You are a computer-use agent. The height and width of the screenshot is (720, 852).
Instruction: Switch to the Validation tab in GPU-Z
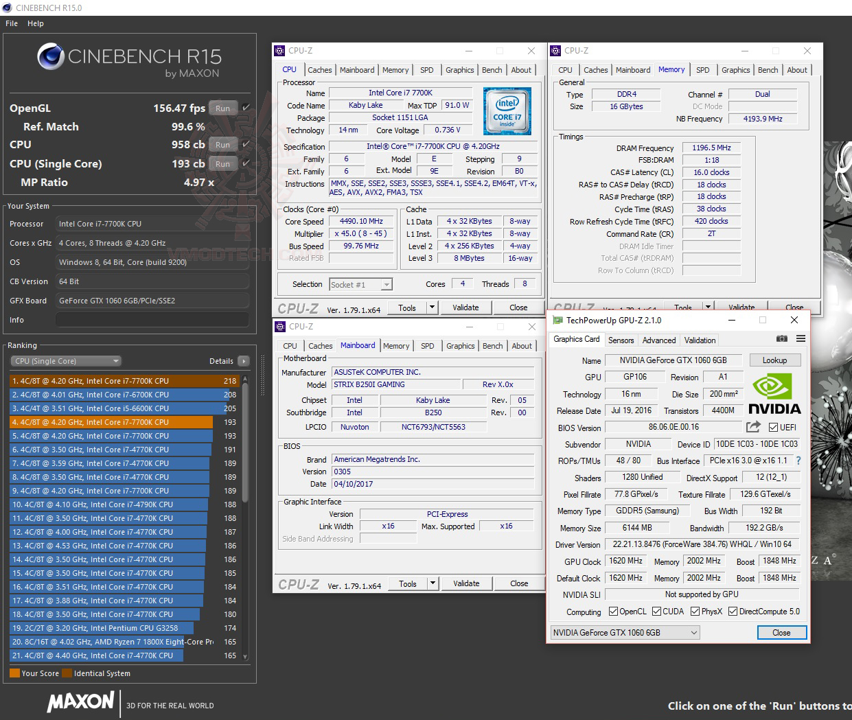click(700, 340)
